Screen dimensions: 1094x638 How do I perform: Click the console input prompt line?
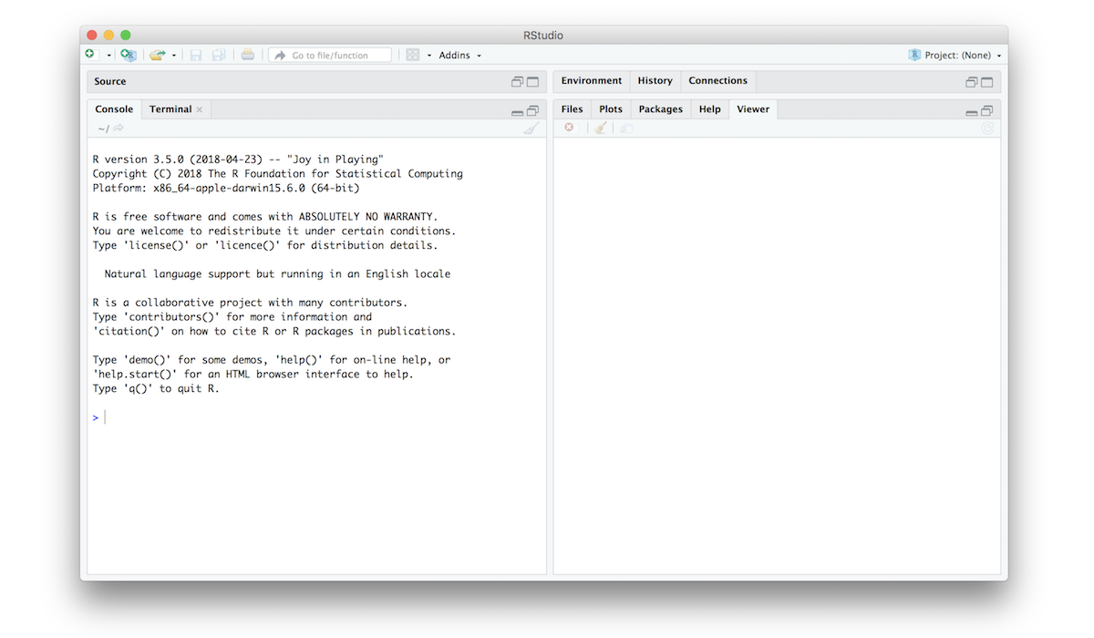316,417
